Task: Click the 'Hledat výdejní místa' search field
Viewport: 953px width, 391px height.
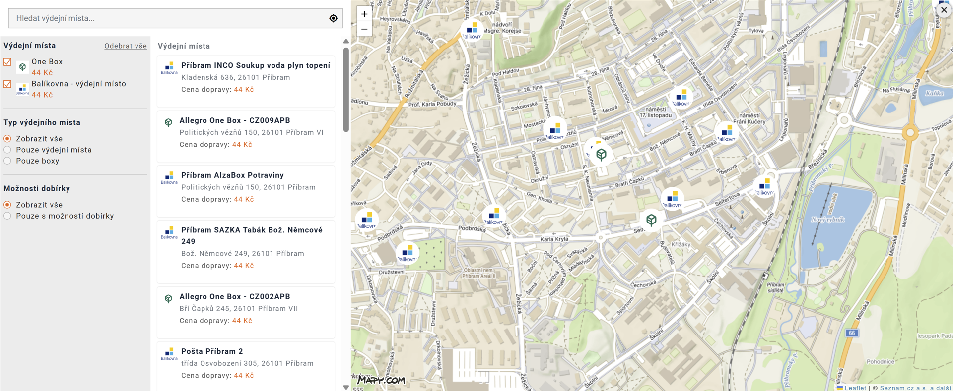Action: pyautogui.click(x=169, y=18)
